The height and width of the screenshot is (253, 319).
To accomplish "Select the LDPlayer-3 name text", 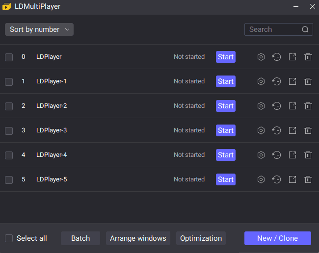I will [52, 130].
